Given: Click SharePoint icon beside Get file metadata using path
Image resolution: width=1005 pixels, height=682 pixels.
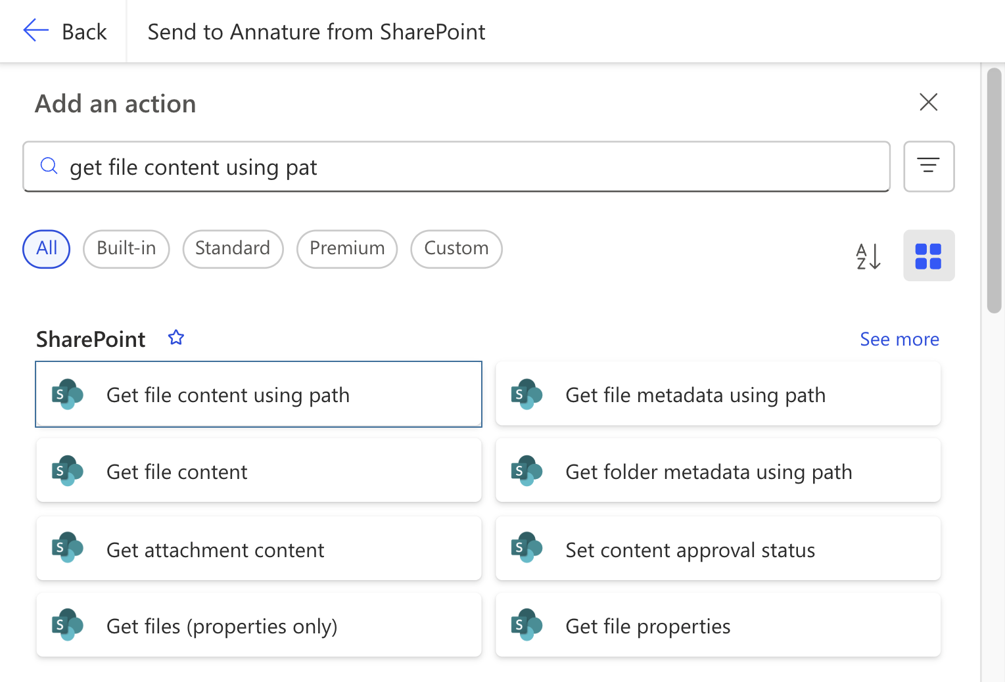Looking at the screenshot, I should tap(526, 394).
